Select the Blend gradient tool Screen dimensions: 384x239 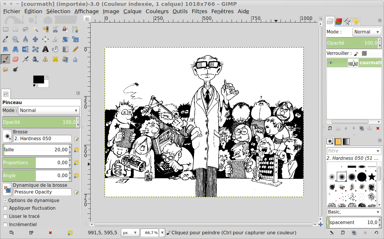pyautogui.click(x=65, y=49)
